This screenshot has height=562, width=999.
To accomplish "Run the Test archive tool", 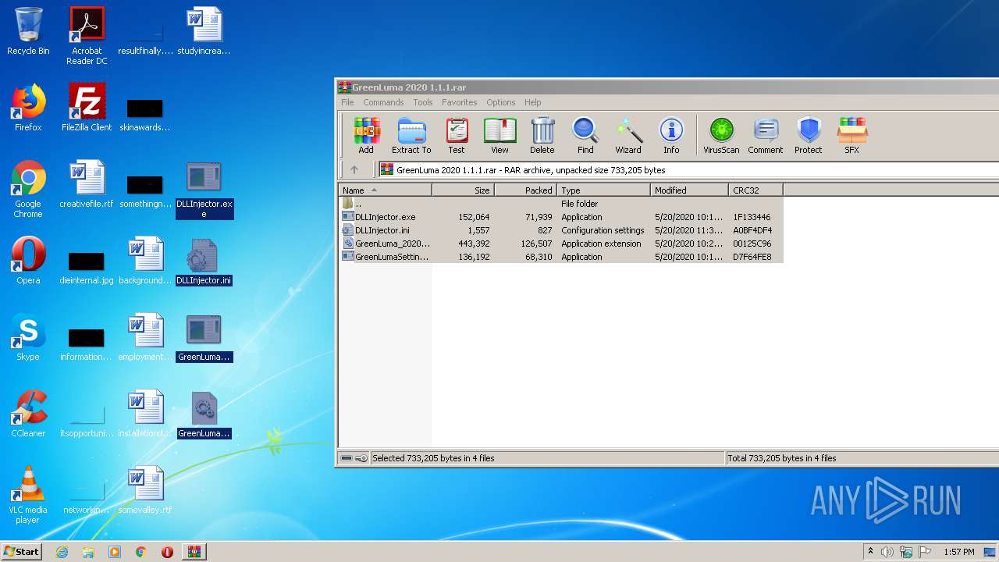I will [x=457, y=136].
